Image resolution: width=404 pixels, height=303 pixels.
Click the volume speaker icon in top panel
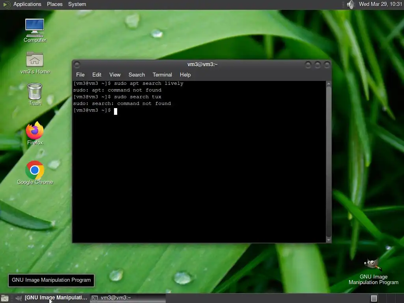pyautogui.click(x=350, y=4)
